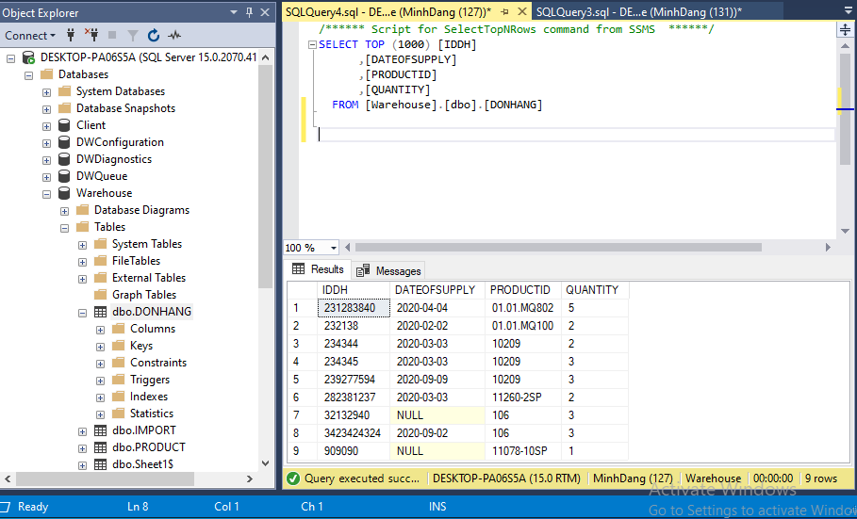
Task: Click the Object Explorer filter icon
Action: 132,35
